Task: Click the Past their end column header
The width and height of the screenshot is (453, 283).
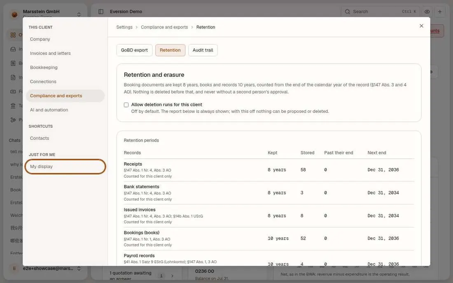Action: [x=339, y=153]
